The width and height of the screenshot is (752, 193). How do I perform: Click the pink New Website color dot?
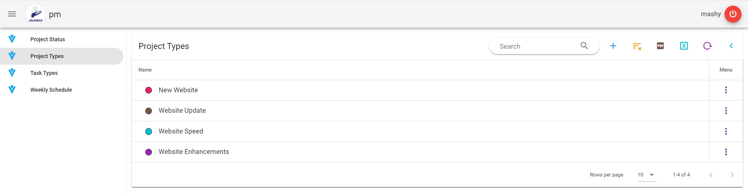point(149,90)
